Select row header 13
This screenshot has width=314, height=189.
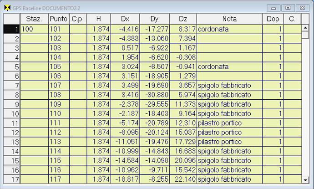click(x=12, y=142)
